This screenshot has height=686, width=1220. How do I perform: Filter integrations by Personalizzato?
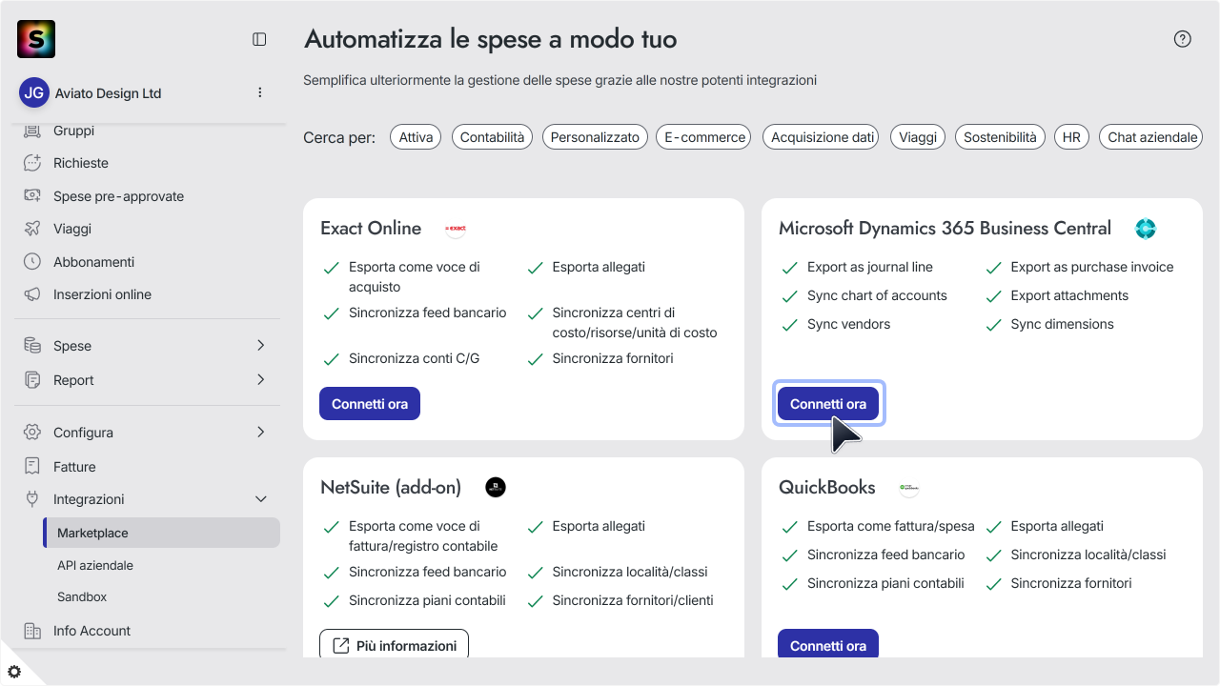click(595, 137)
